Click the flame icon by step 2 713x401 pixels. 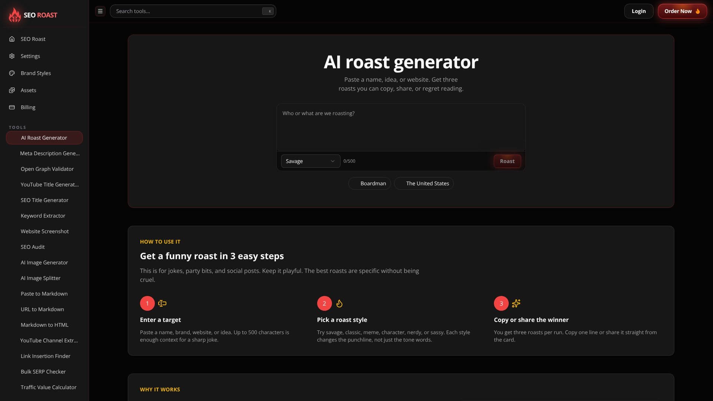pos(339,303)
